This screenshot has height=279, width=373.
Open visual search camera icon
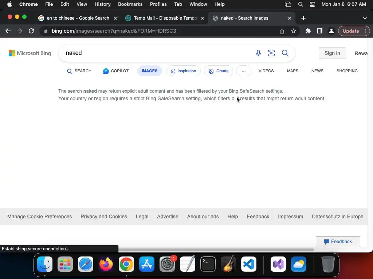[x=271, y=53]
